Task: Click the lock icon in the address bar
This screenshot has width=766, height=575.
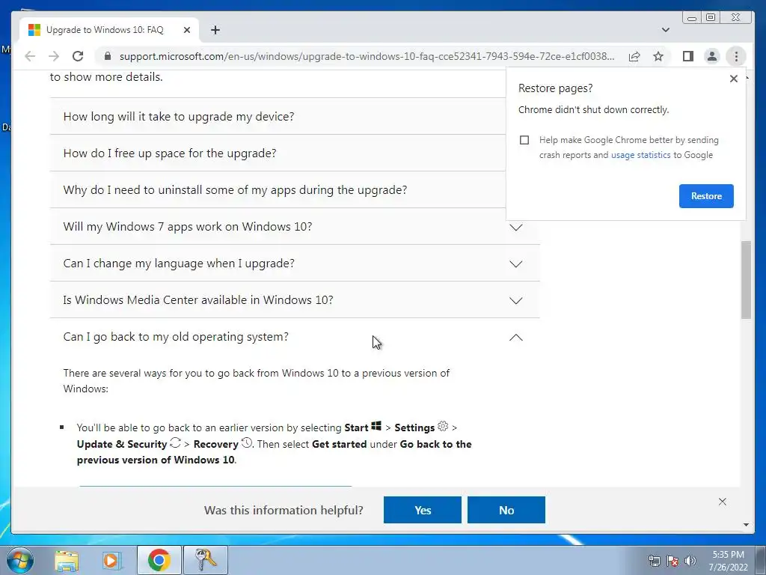Action: coord(108,56)
